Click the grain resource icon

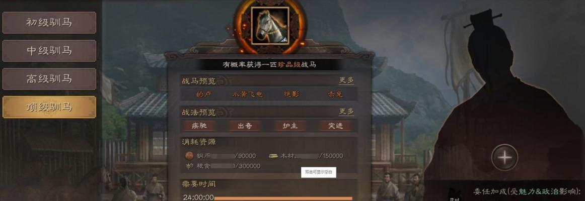pos(190,166)
